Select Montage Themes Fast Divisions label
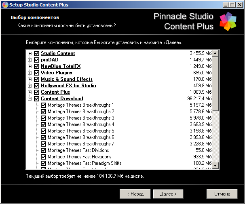 coord(78,150)
